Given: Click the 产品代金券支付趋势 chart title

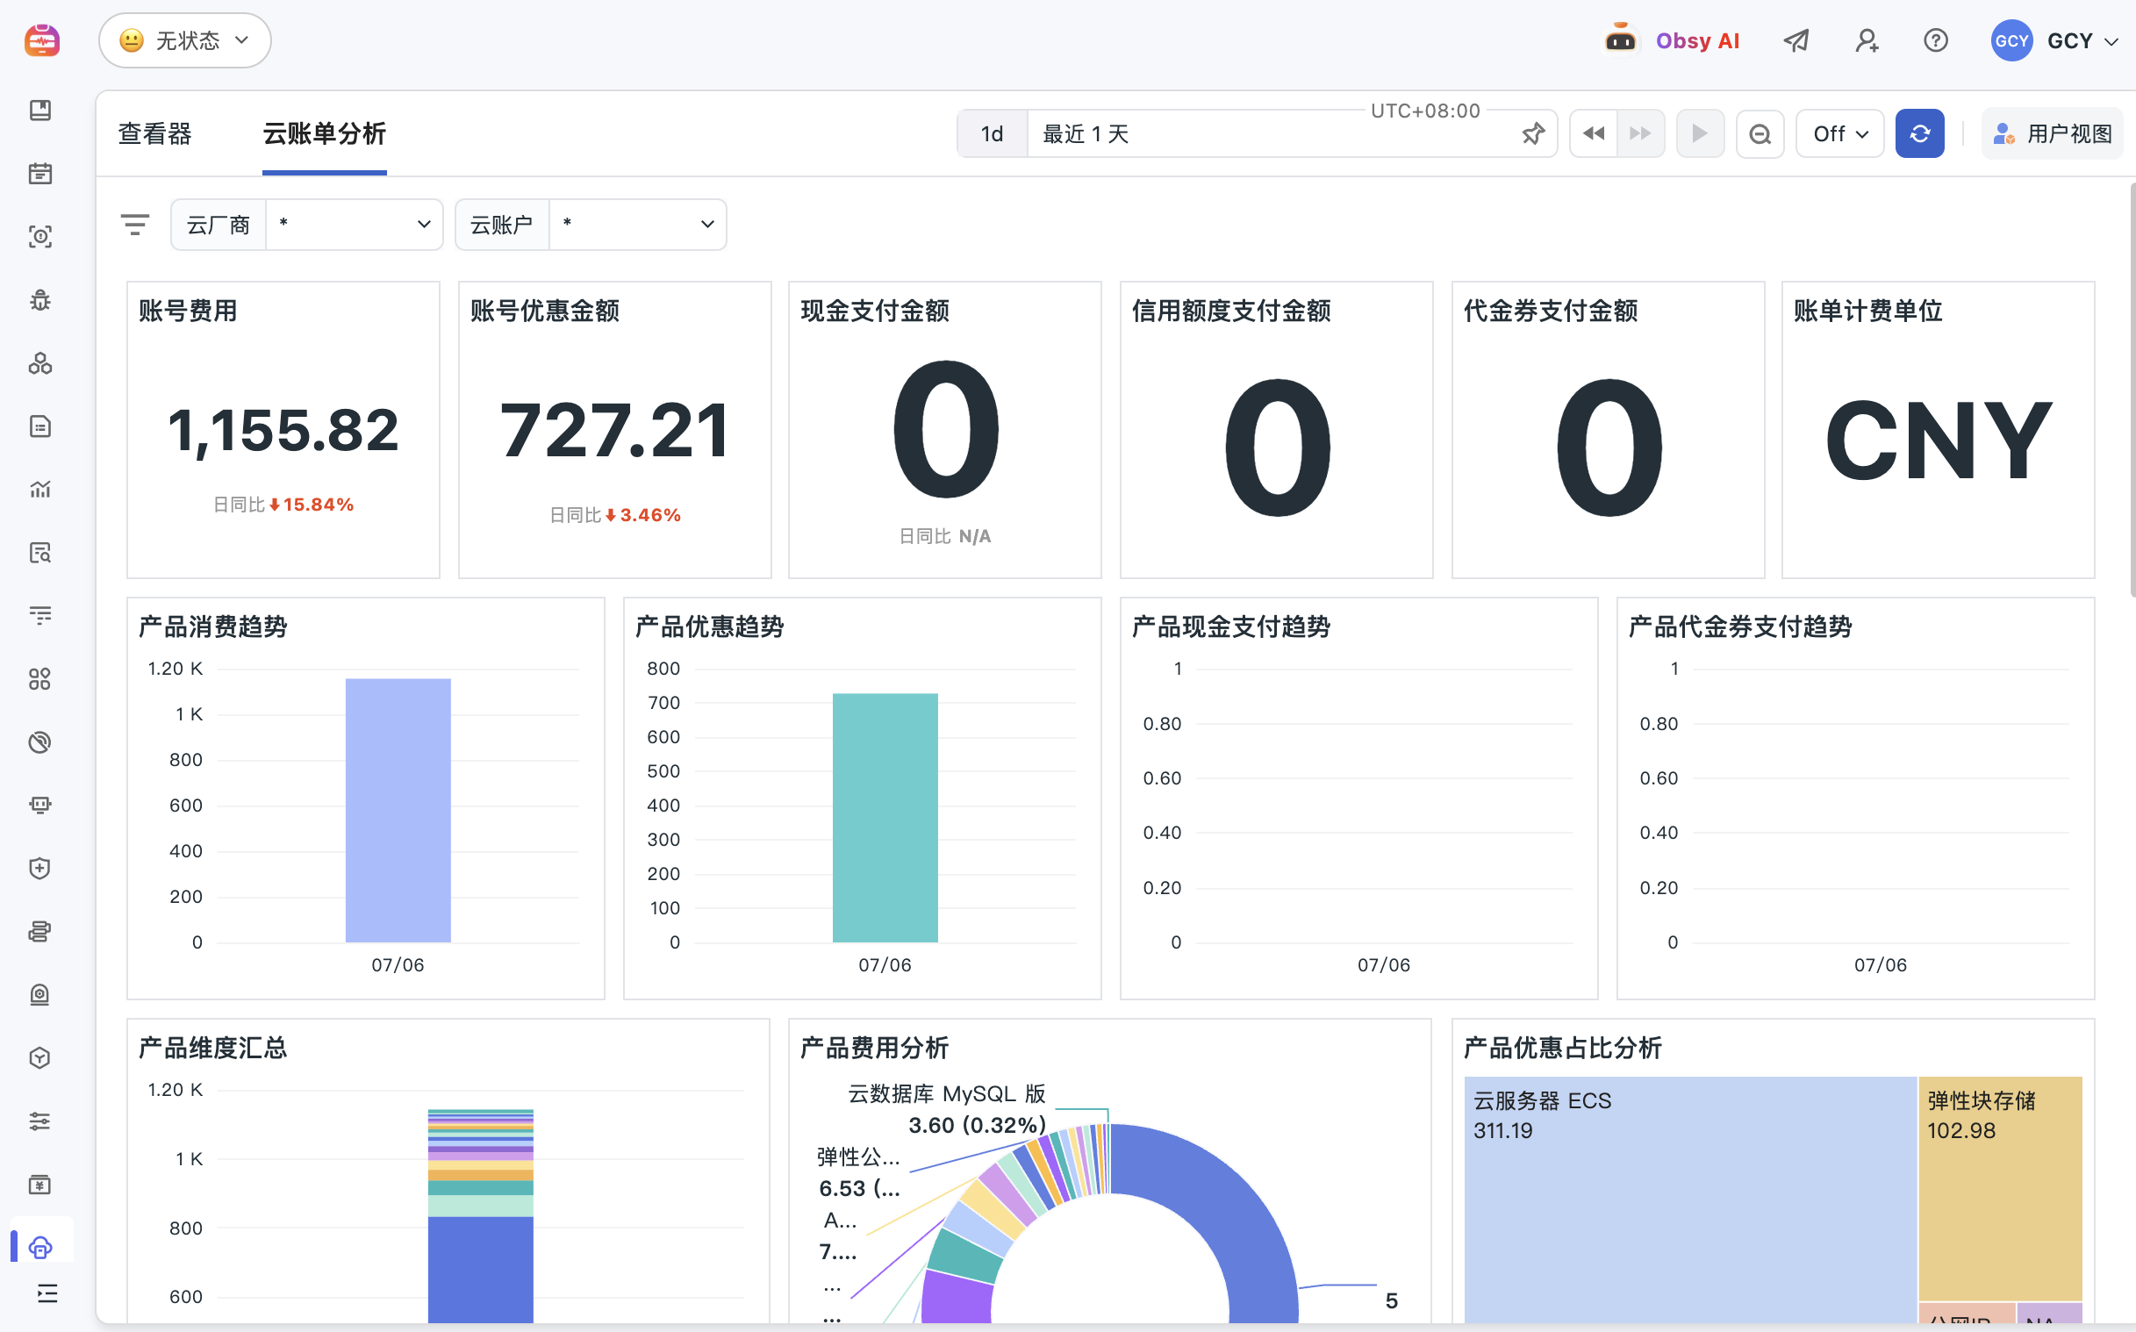Looking at the screenshot, I should 1739,627.
